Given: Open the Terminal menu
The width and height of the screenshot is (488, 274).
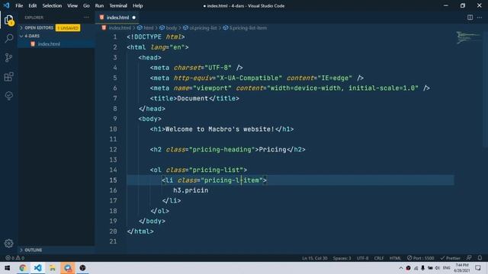Looking at the screenshot, I should pyautogui.click(x=118, y=5).
